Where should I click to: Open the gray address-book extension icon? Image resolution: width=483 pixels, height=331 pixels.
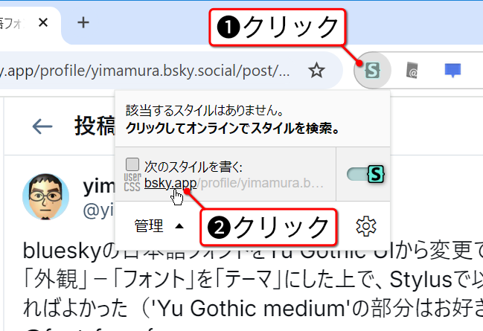(412, 71)
